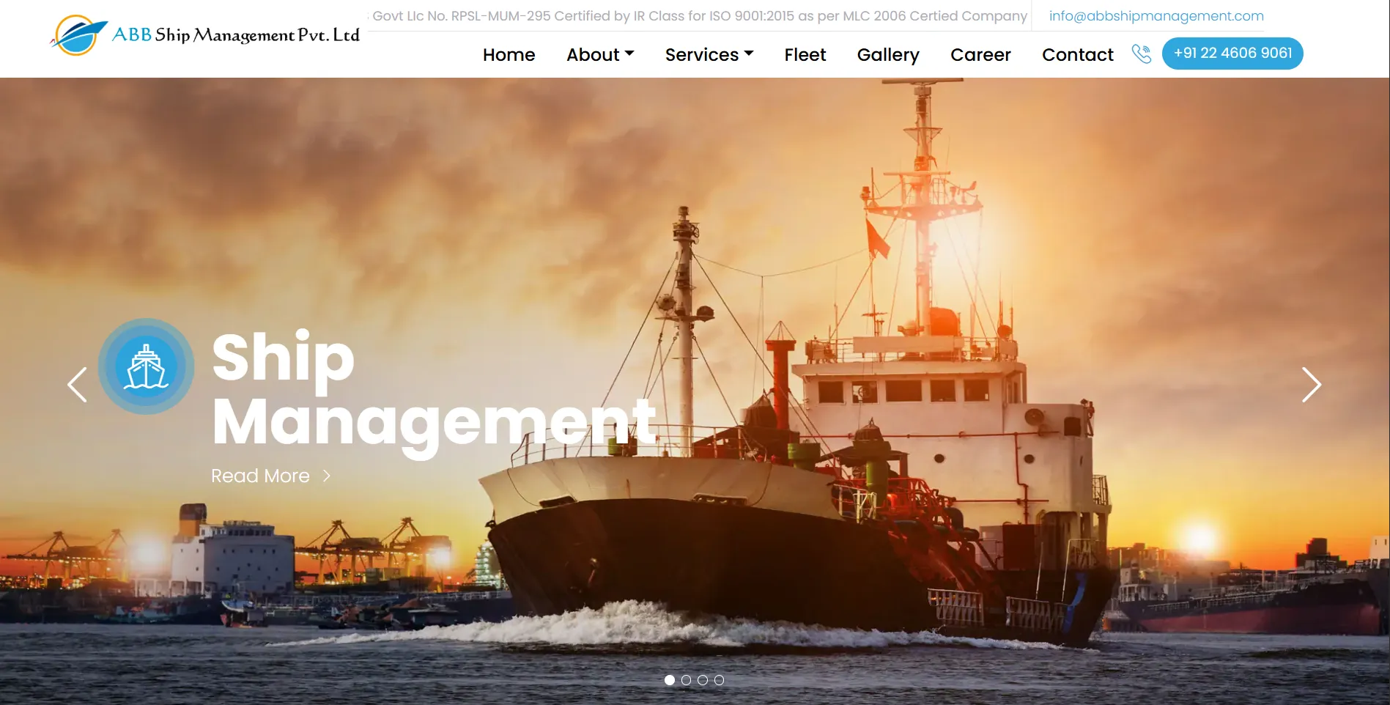The image size is (1390, 705).
Task: Select the circular ship icon beside the heading
Action: pos(147,366)
